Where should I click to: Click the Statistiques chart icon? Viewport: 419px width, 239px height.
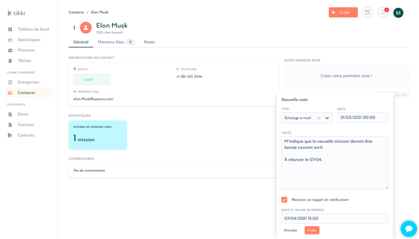(10, 40)
